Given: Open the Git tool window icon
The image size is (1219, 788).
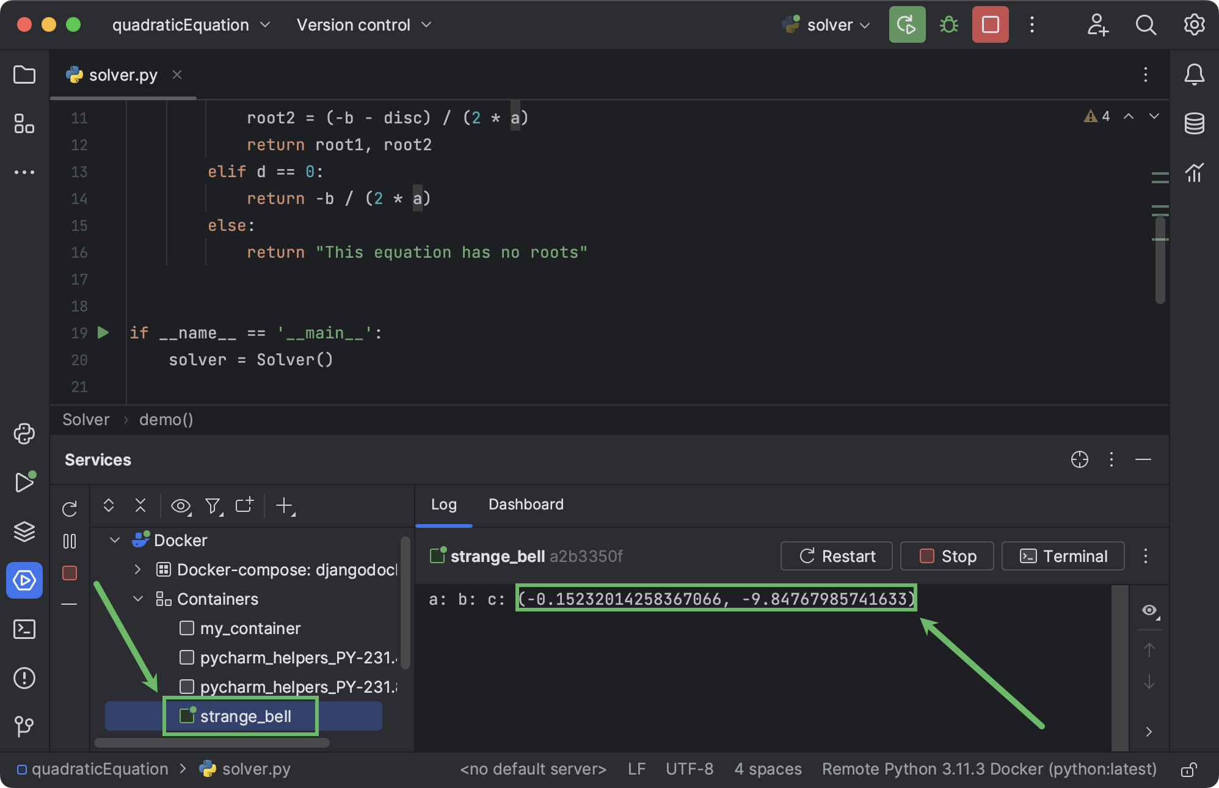Looking at the screenshot, I should [24, 726].
